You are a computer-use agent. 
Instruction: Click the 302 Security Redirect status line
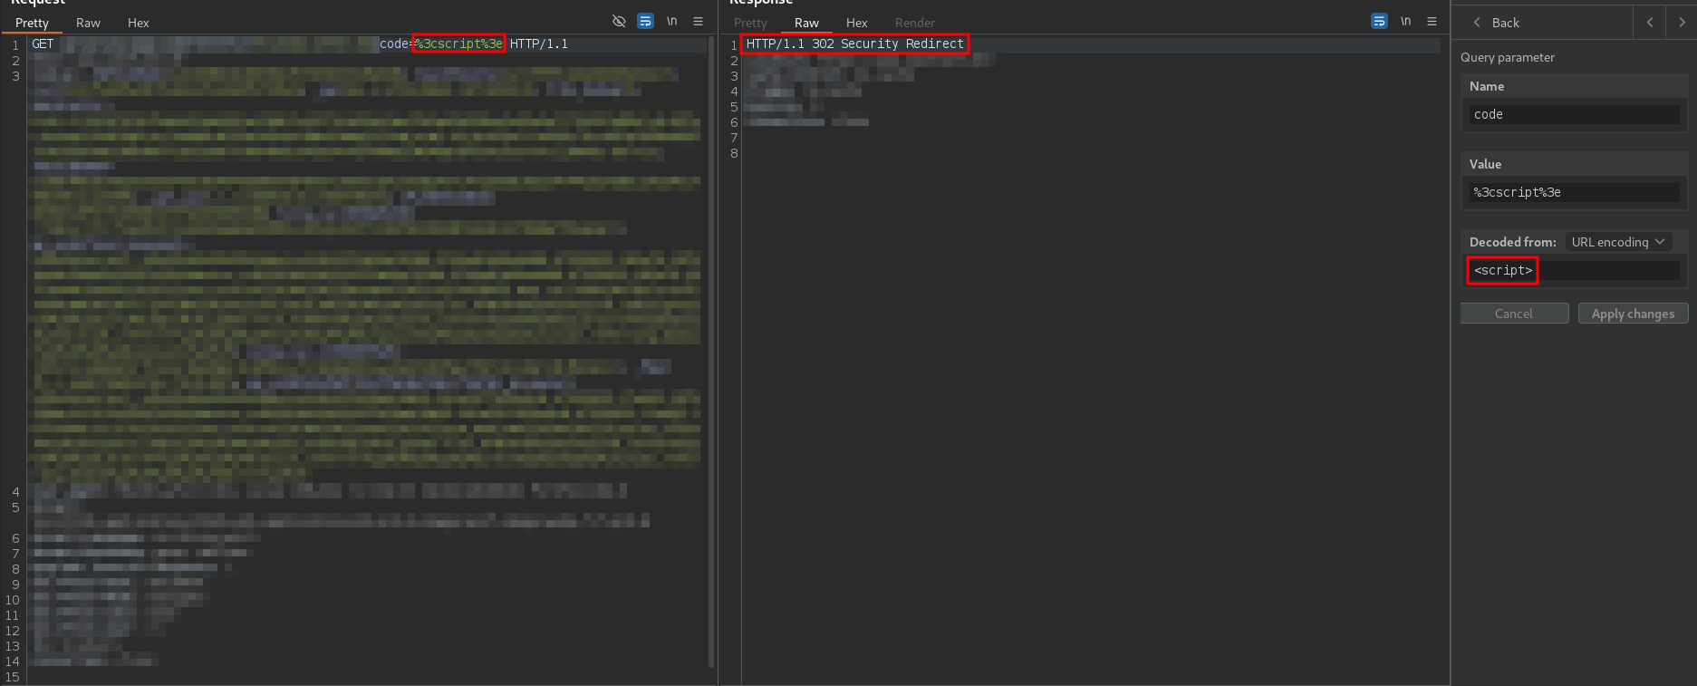click(x=854, y=43)
